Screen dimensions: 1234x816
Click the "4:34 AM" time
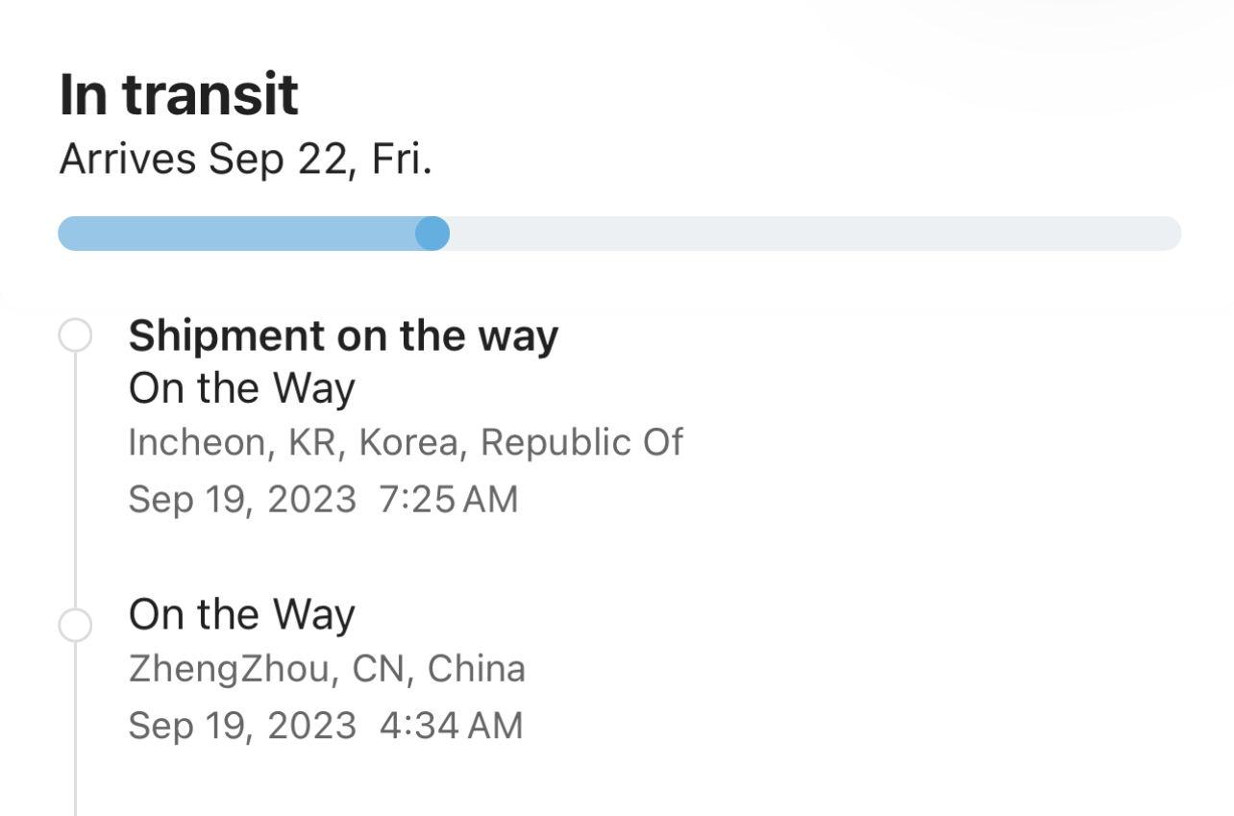click(451, 726)
